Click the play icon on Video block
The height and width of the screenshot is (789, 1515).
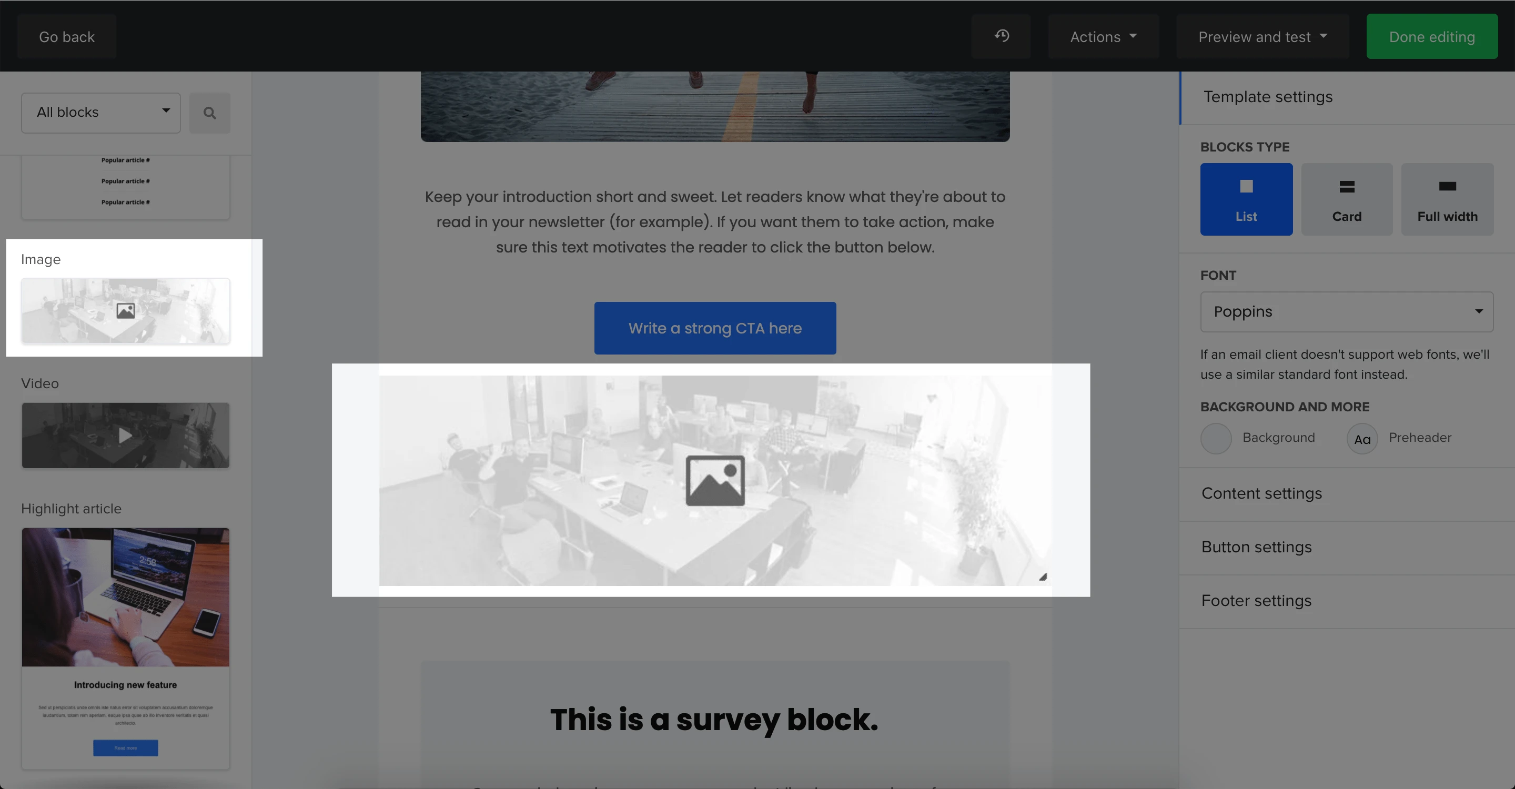[x=125, y=436]
